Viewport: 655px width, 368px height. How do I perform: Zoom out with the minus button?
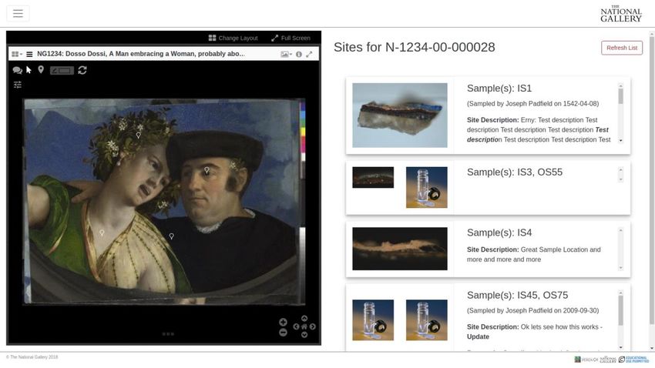(283, 333)
